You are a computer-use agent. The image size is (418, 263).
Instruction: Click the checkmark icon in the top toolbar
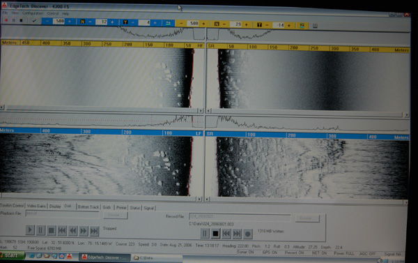[34, 20]
